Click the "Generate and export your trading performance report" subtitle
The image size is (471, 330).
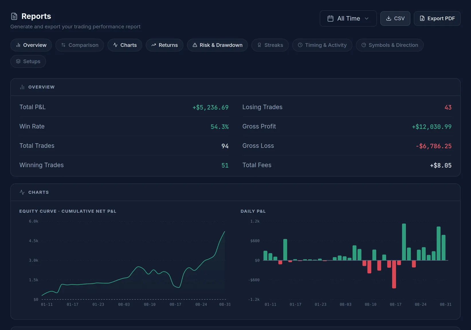(75, 27)
